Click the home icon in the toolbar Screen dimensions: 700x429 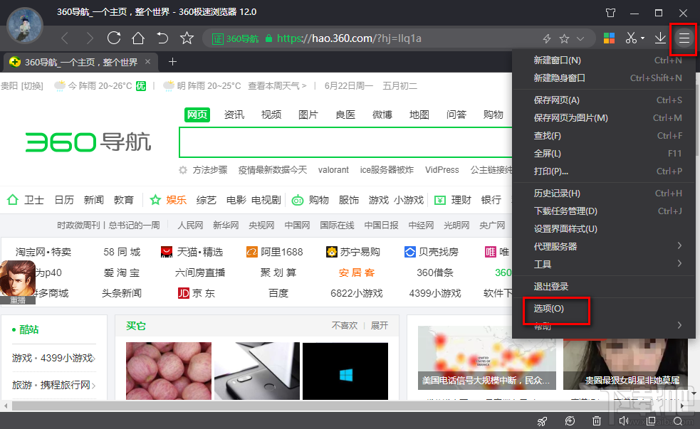pyautogui.click(x=140, y=38)
